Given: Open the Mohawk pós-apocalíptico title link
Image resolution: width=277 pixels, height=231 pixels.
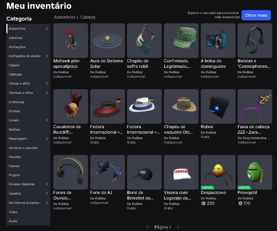Looking at the screenshot, I should tap(67, 64).
